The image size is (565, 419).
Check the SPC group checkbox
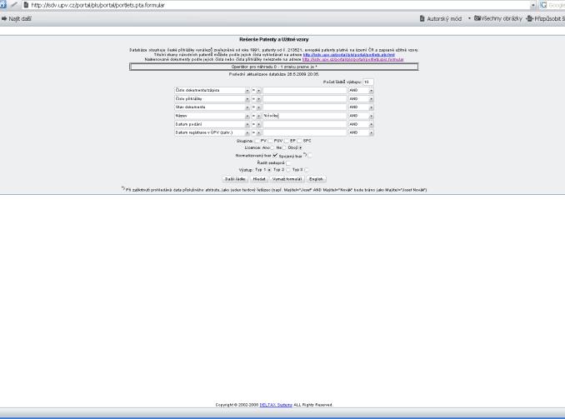299,141
